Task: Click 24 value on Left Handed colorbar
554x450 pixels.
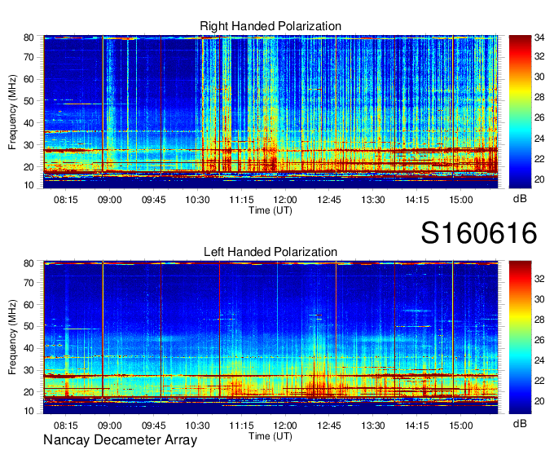Action: (x=539, y=360)
